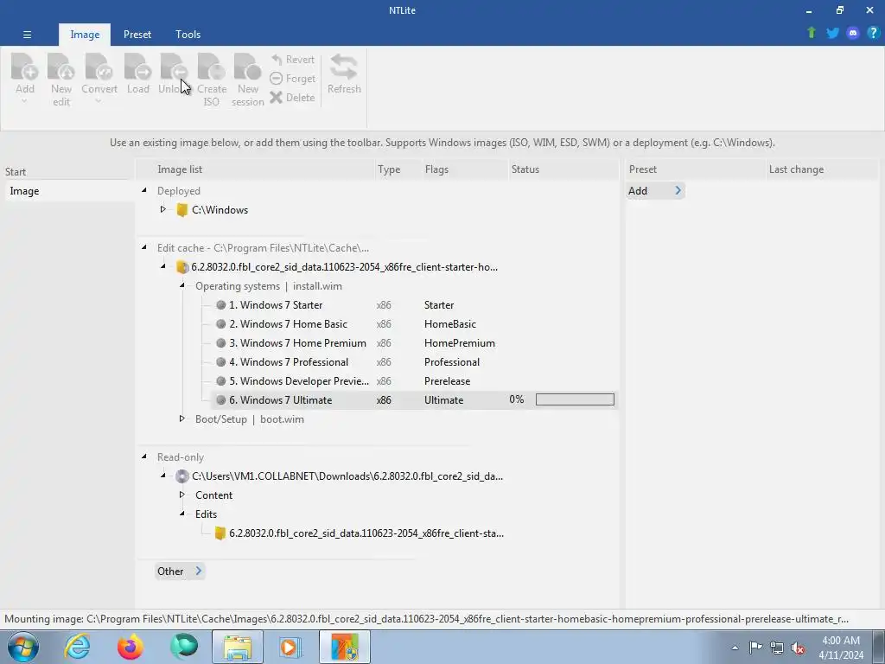
Task: Click the Refresh toolbar icon
Action: pyautogui.click(x=344, y=67)
